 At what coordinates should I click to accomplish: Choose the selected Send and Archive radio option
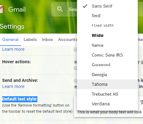click(75, 87)
